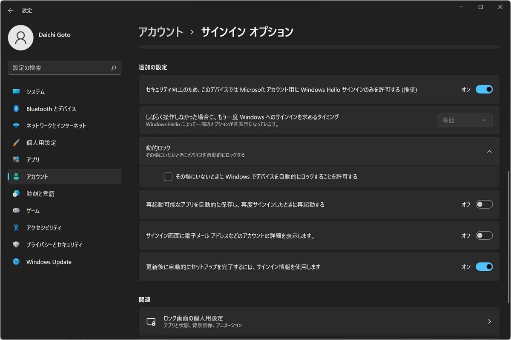Click the Bluetooth icon in sidebar
Image resolution: width=511 pixels, height=340 pixels.
(x=16, y=109)
